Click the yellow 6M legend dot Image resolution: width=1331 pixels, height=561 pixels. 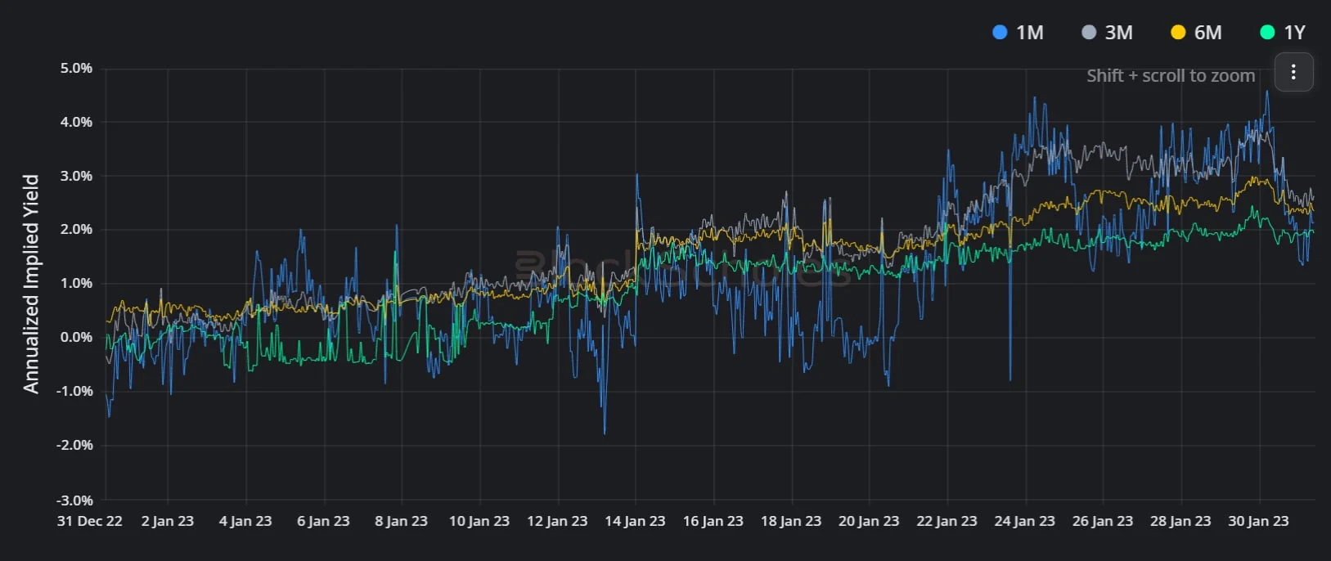tap(1178, 33)
